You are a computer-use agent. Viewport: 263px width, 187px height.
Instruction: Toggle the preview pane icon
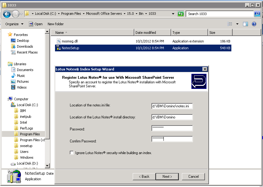[x=245, y=24]
